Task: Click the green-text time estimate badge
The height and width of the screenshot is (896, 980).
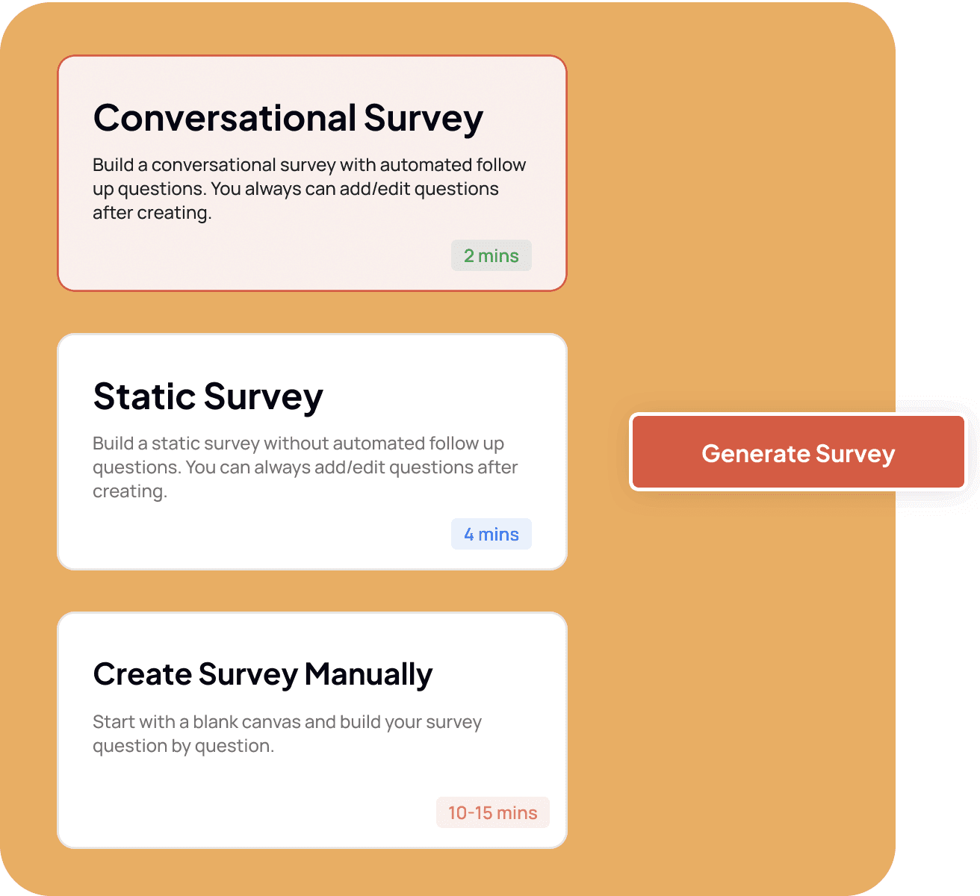Action: click(x=491, y=255)
